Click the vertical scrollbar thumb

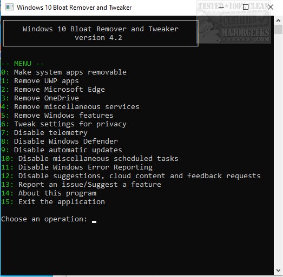pos(278,30)
